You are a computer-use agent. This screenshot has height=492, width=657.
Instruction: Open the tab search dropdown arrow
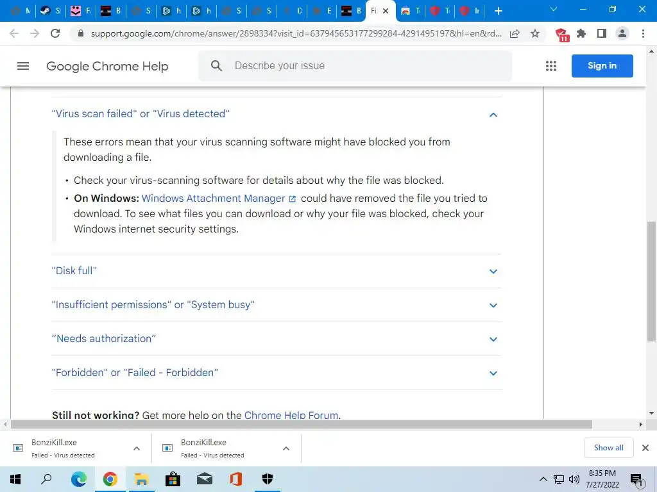(x=554, y=9)
